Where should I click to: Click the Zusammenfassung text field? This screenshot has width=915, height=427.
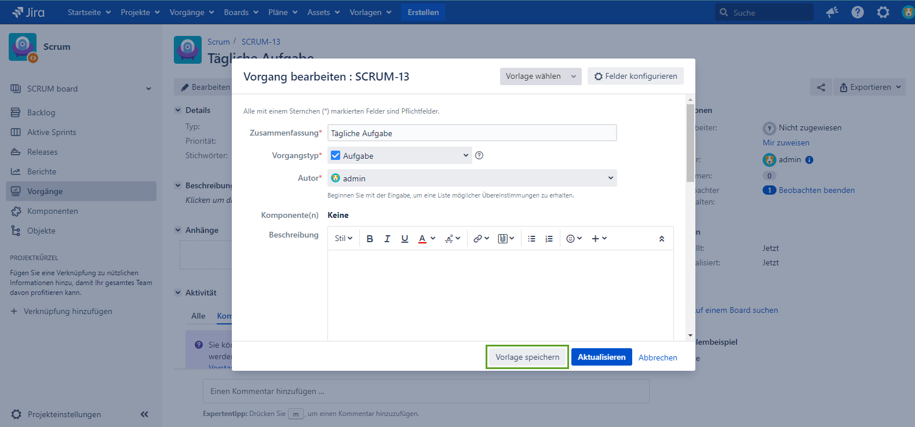point(472,133)
